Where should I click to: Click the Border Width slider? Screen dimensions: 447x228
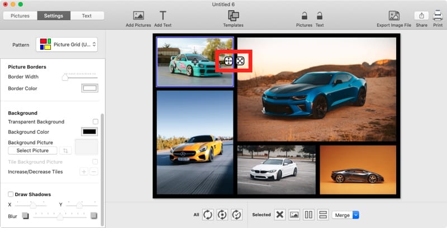[80, 77]
